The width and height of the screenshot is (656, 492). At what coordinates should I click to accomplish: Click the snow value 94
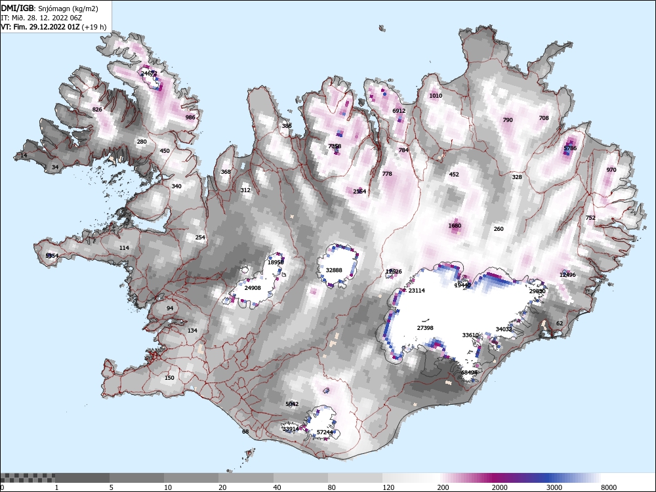169,308
